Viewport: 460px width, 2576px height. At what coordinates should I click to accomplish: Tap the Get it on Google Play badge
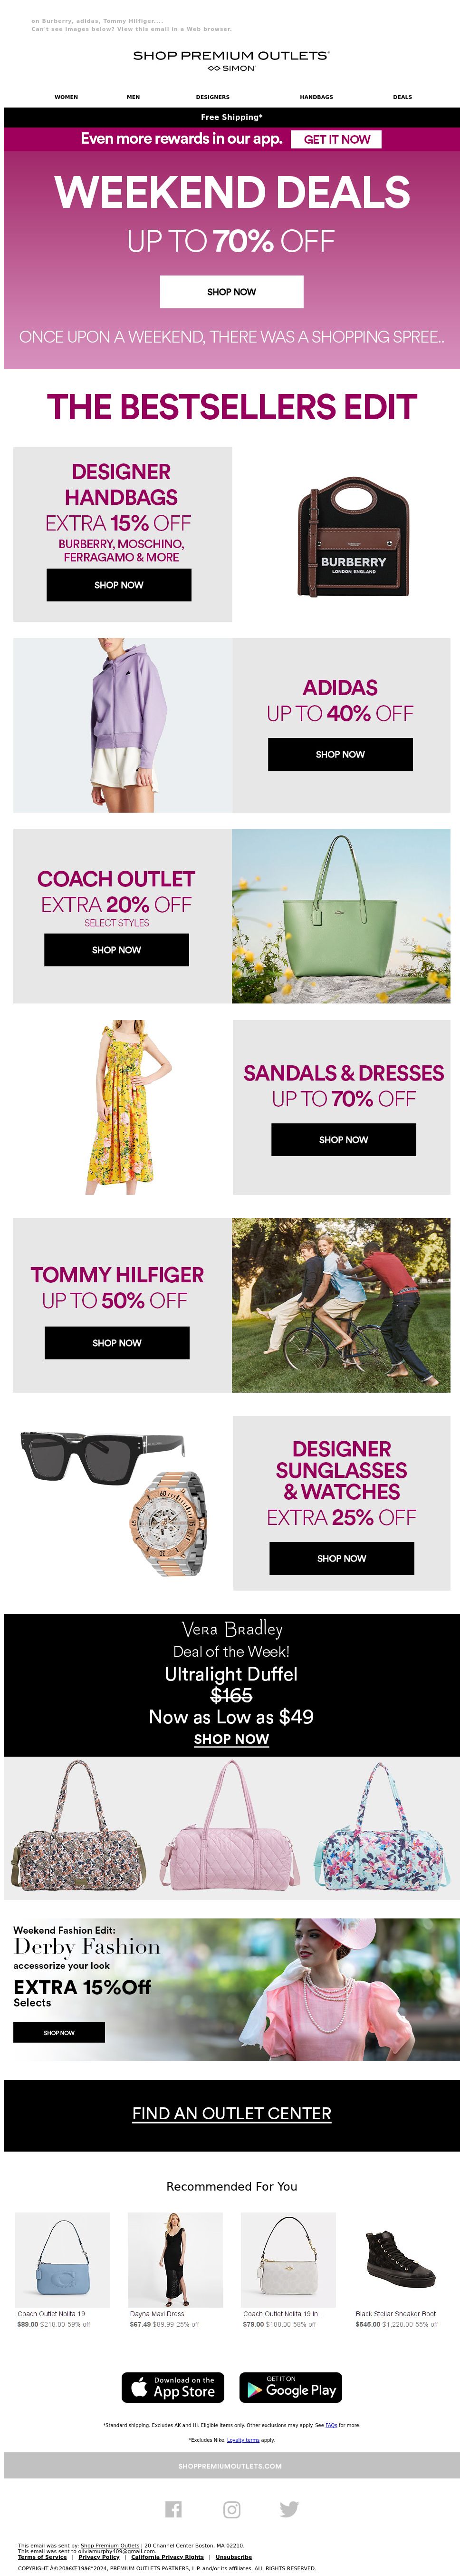pos(290,2386)
